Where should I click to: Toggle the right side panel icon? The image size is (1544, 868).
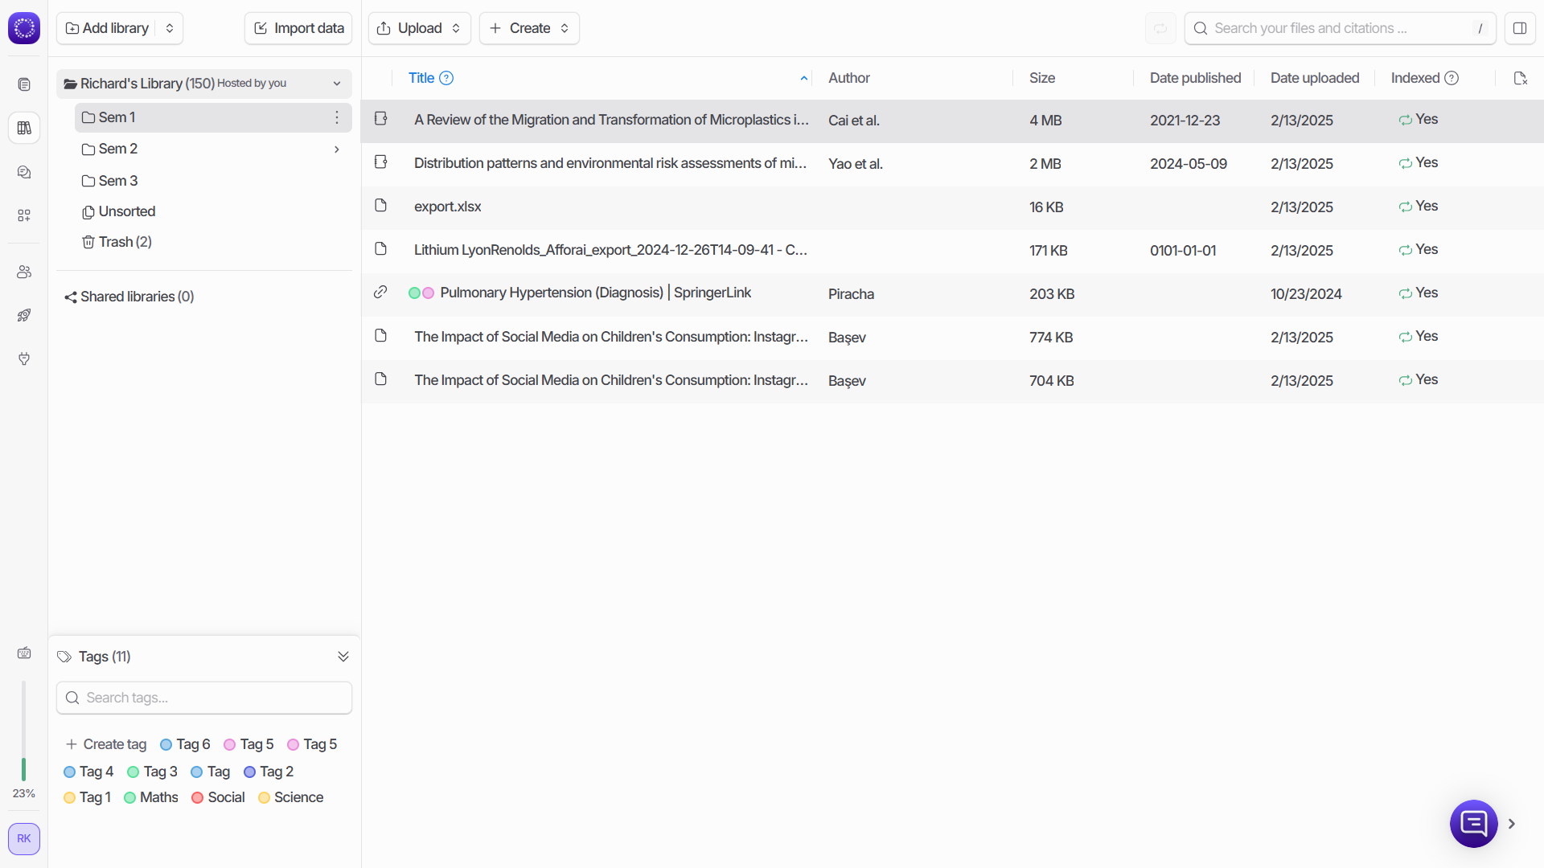[1519, 28]
